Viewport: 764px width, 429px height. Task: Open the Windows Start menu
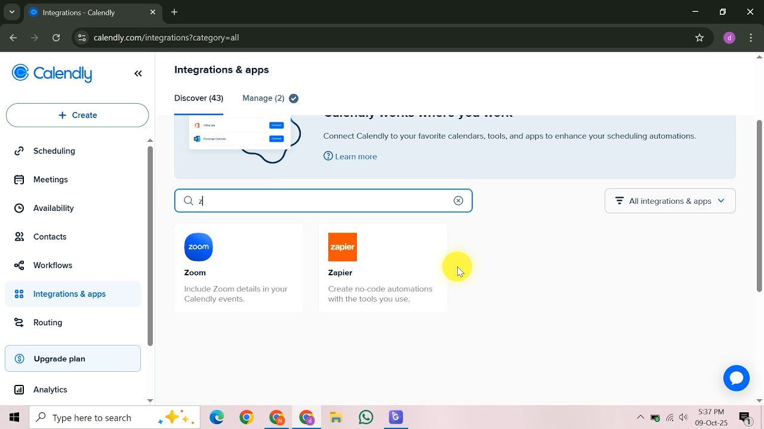coord(14,418)
